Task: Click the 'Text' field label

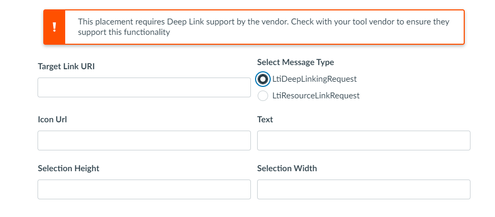Action: [x=265, y=120]
